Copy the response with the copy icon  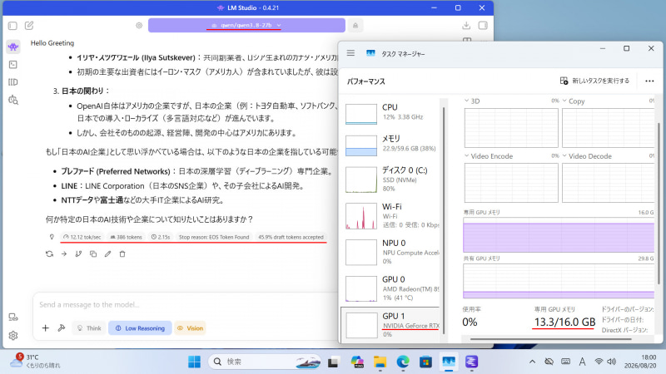tap(93, 254)
